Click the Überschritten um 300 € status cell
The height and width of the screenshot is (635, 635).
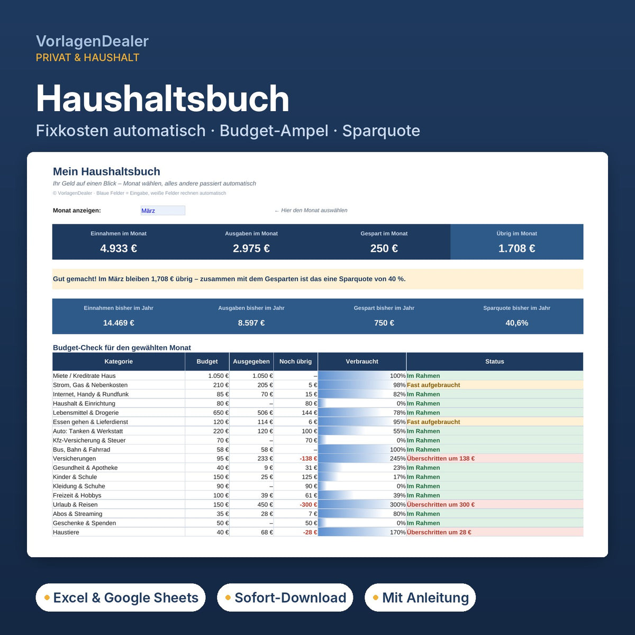495,505
